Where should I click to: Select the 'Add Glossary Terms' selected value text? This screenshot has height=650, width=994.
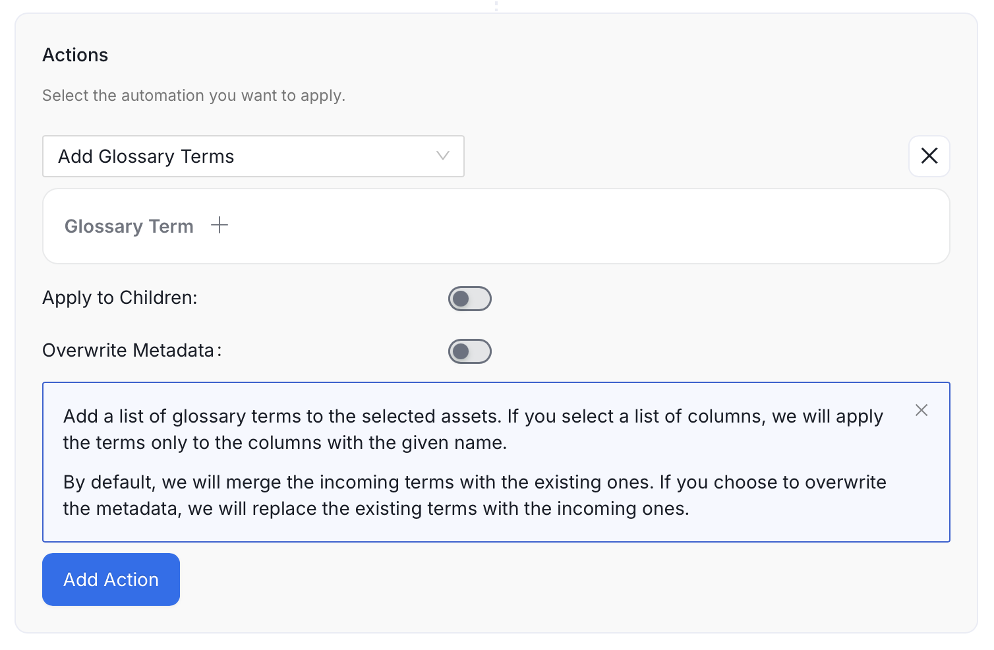[146, 156]
